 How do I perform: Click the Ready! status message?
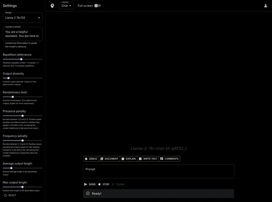96,194
